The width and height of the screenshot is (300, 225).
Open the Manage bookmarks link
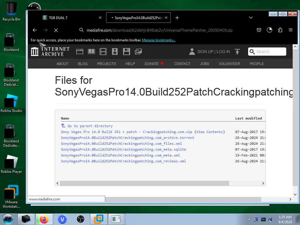158,40
